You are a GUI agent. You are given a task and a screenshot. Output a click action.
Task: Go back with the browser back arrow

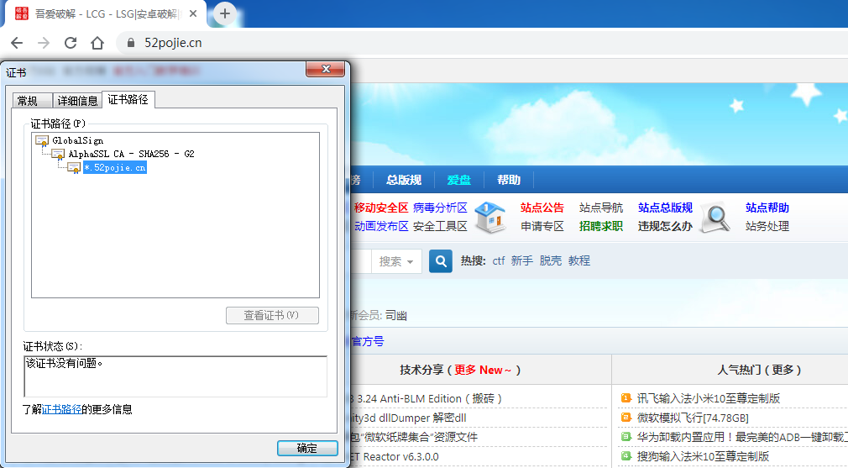pyautogui.click(x=17, y=43)
